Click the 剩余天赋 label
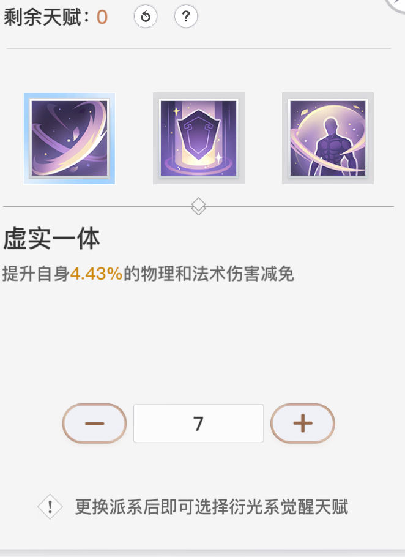The width and height of the screenshot is (405, 557). 42,17
